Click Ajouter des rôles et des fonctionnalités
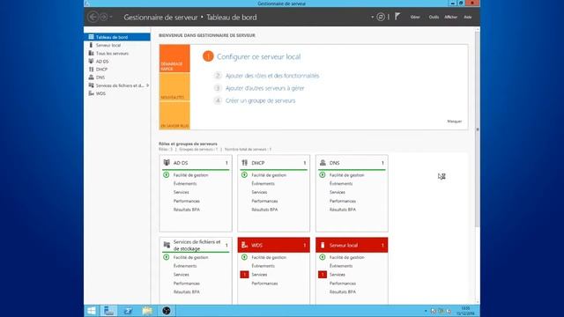 click(x=272, y=76)
